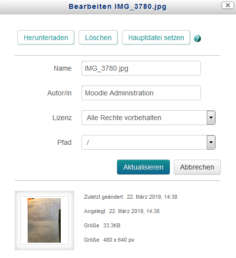The width and height of the screenshot is (236, 258).
Task: Open the Lizenz combo box showing Alle Rechte vorbehalten
Action: pyautogui.click(x=149, y=118)
